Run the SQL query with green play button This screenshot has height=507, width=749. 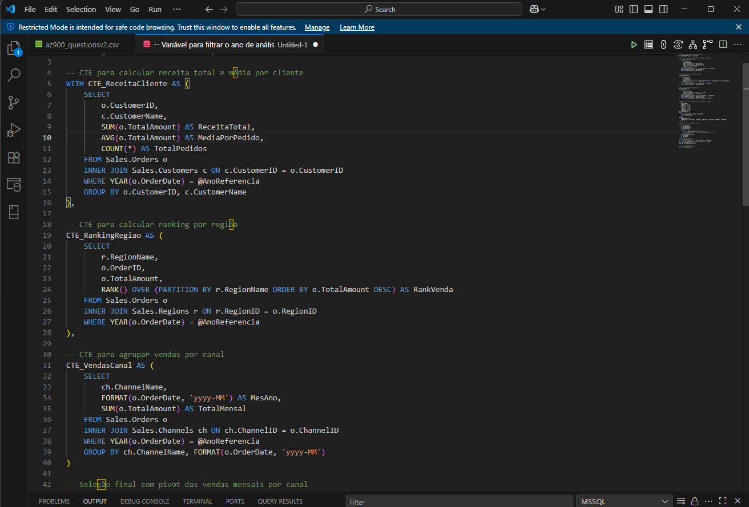tap(634, 44)
